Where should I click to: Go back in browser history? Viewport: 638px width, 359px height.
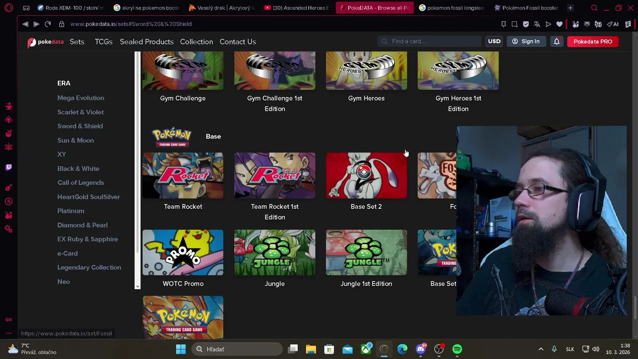[25, 24]
